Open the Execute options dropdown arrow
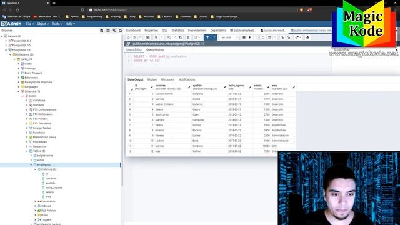Screen dimensions: 400x225 pos(256,37)
